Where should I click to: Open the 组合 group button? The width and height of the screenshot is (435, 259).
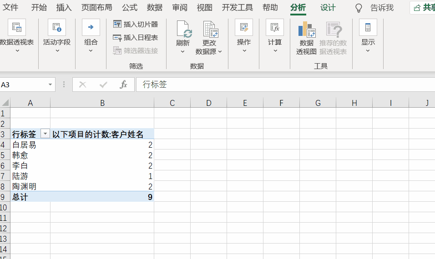tap(91, 36)
